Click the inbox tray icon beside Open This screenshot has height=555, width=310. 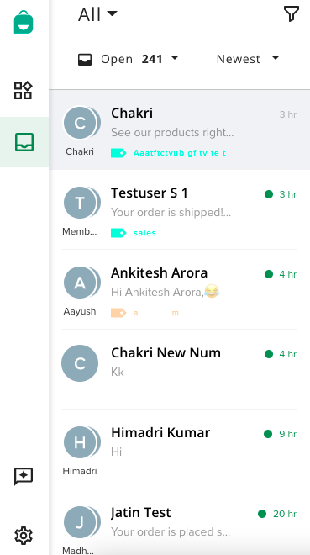pyautogui.click(x=85, y=60)
